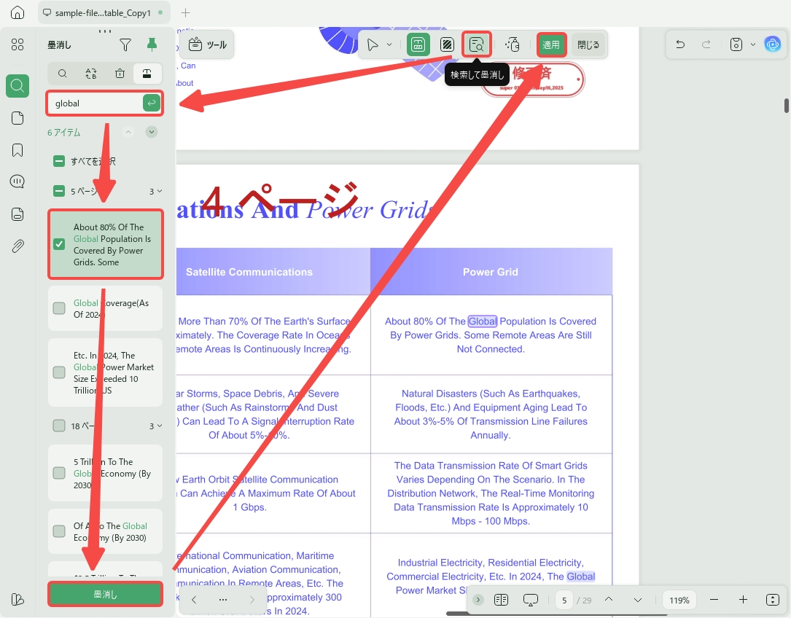Uncheck the About 80% Of The Global result

tap(59, 244)
